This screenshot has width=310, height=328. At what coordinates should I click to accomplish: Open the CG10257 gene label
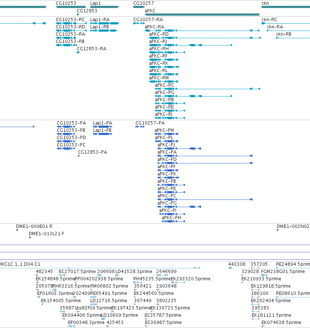click(x=144, y=3)
